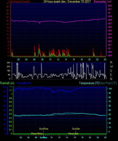Image resolution: width=118 pixels, height=141 pixels.
Task: Click the Rainfall (.in) legend label
Action: click(x=7, y=83)
